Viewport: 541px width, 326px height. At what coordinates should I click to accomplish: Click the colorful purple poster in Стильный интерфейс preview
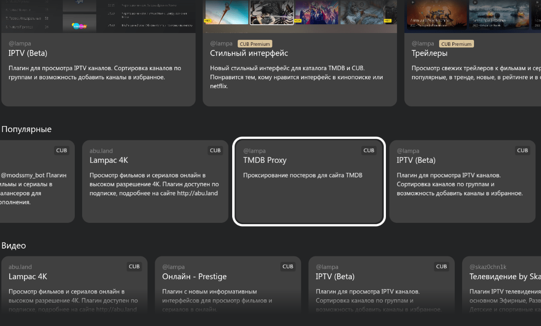pos(317,12)
